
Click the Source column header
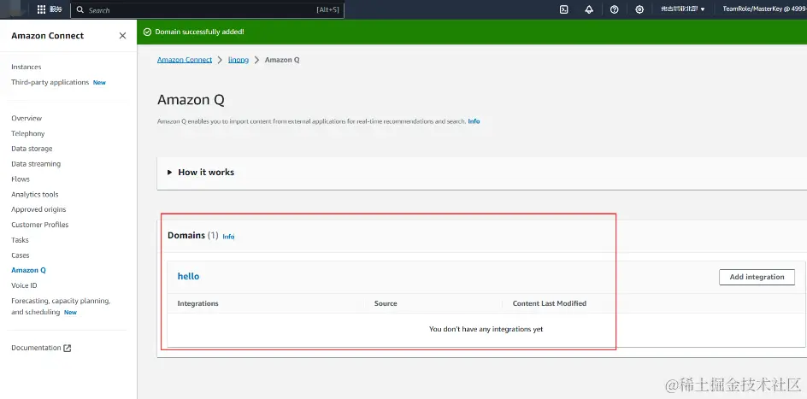coord(386,303)
